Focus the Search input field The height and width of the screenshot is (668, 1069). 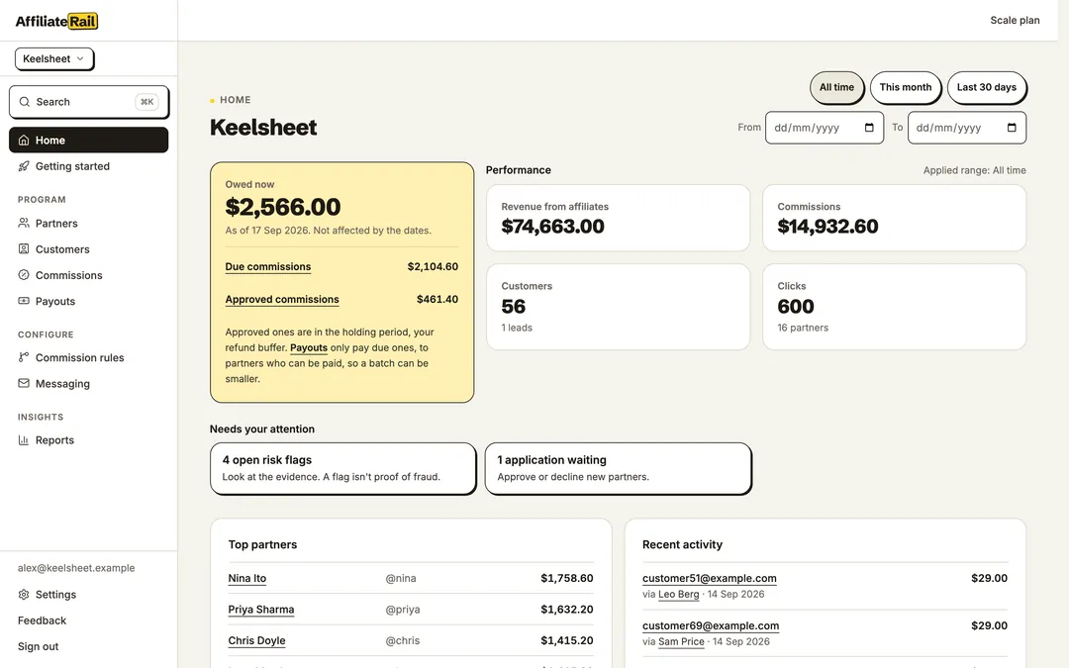click(x=89, y=102)
